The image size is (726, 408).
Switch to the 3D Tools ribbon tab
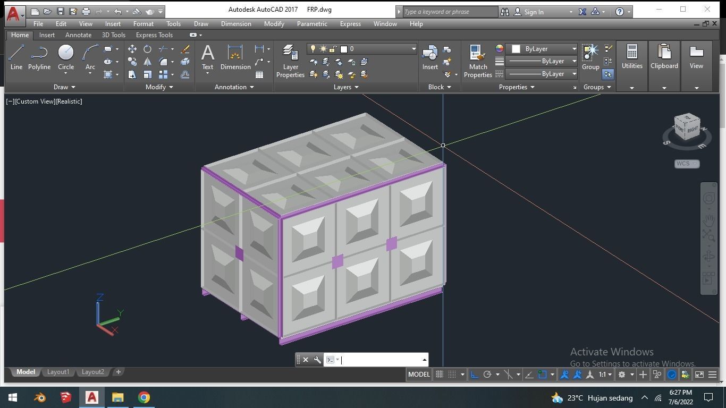(114, 35)
